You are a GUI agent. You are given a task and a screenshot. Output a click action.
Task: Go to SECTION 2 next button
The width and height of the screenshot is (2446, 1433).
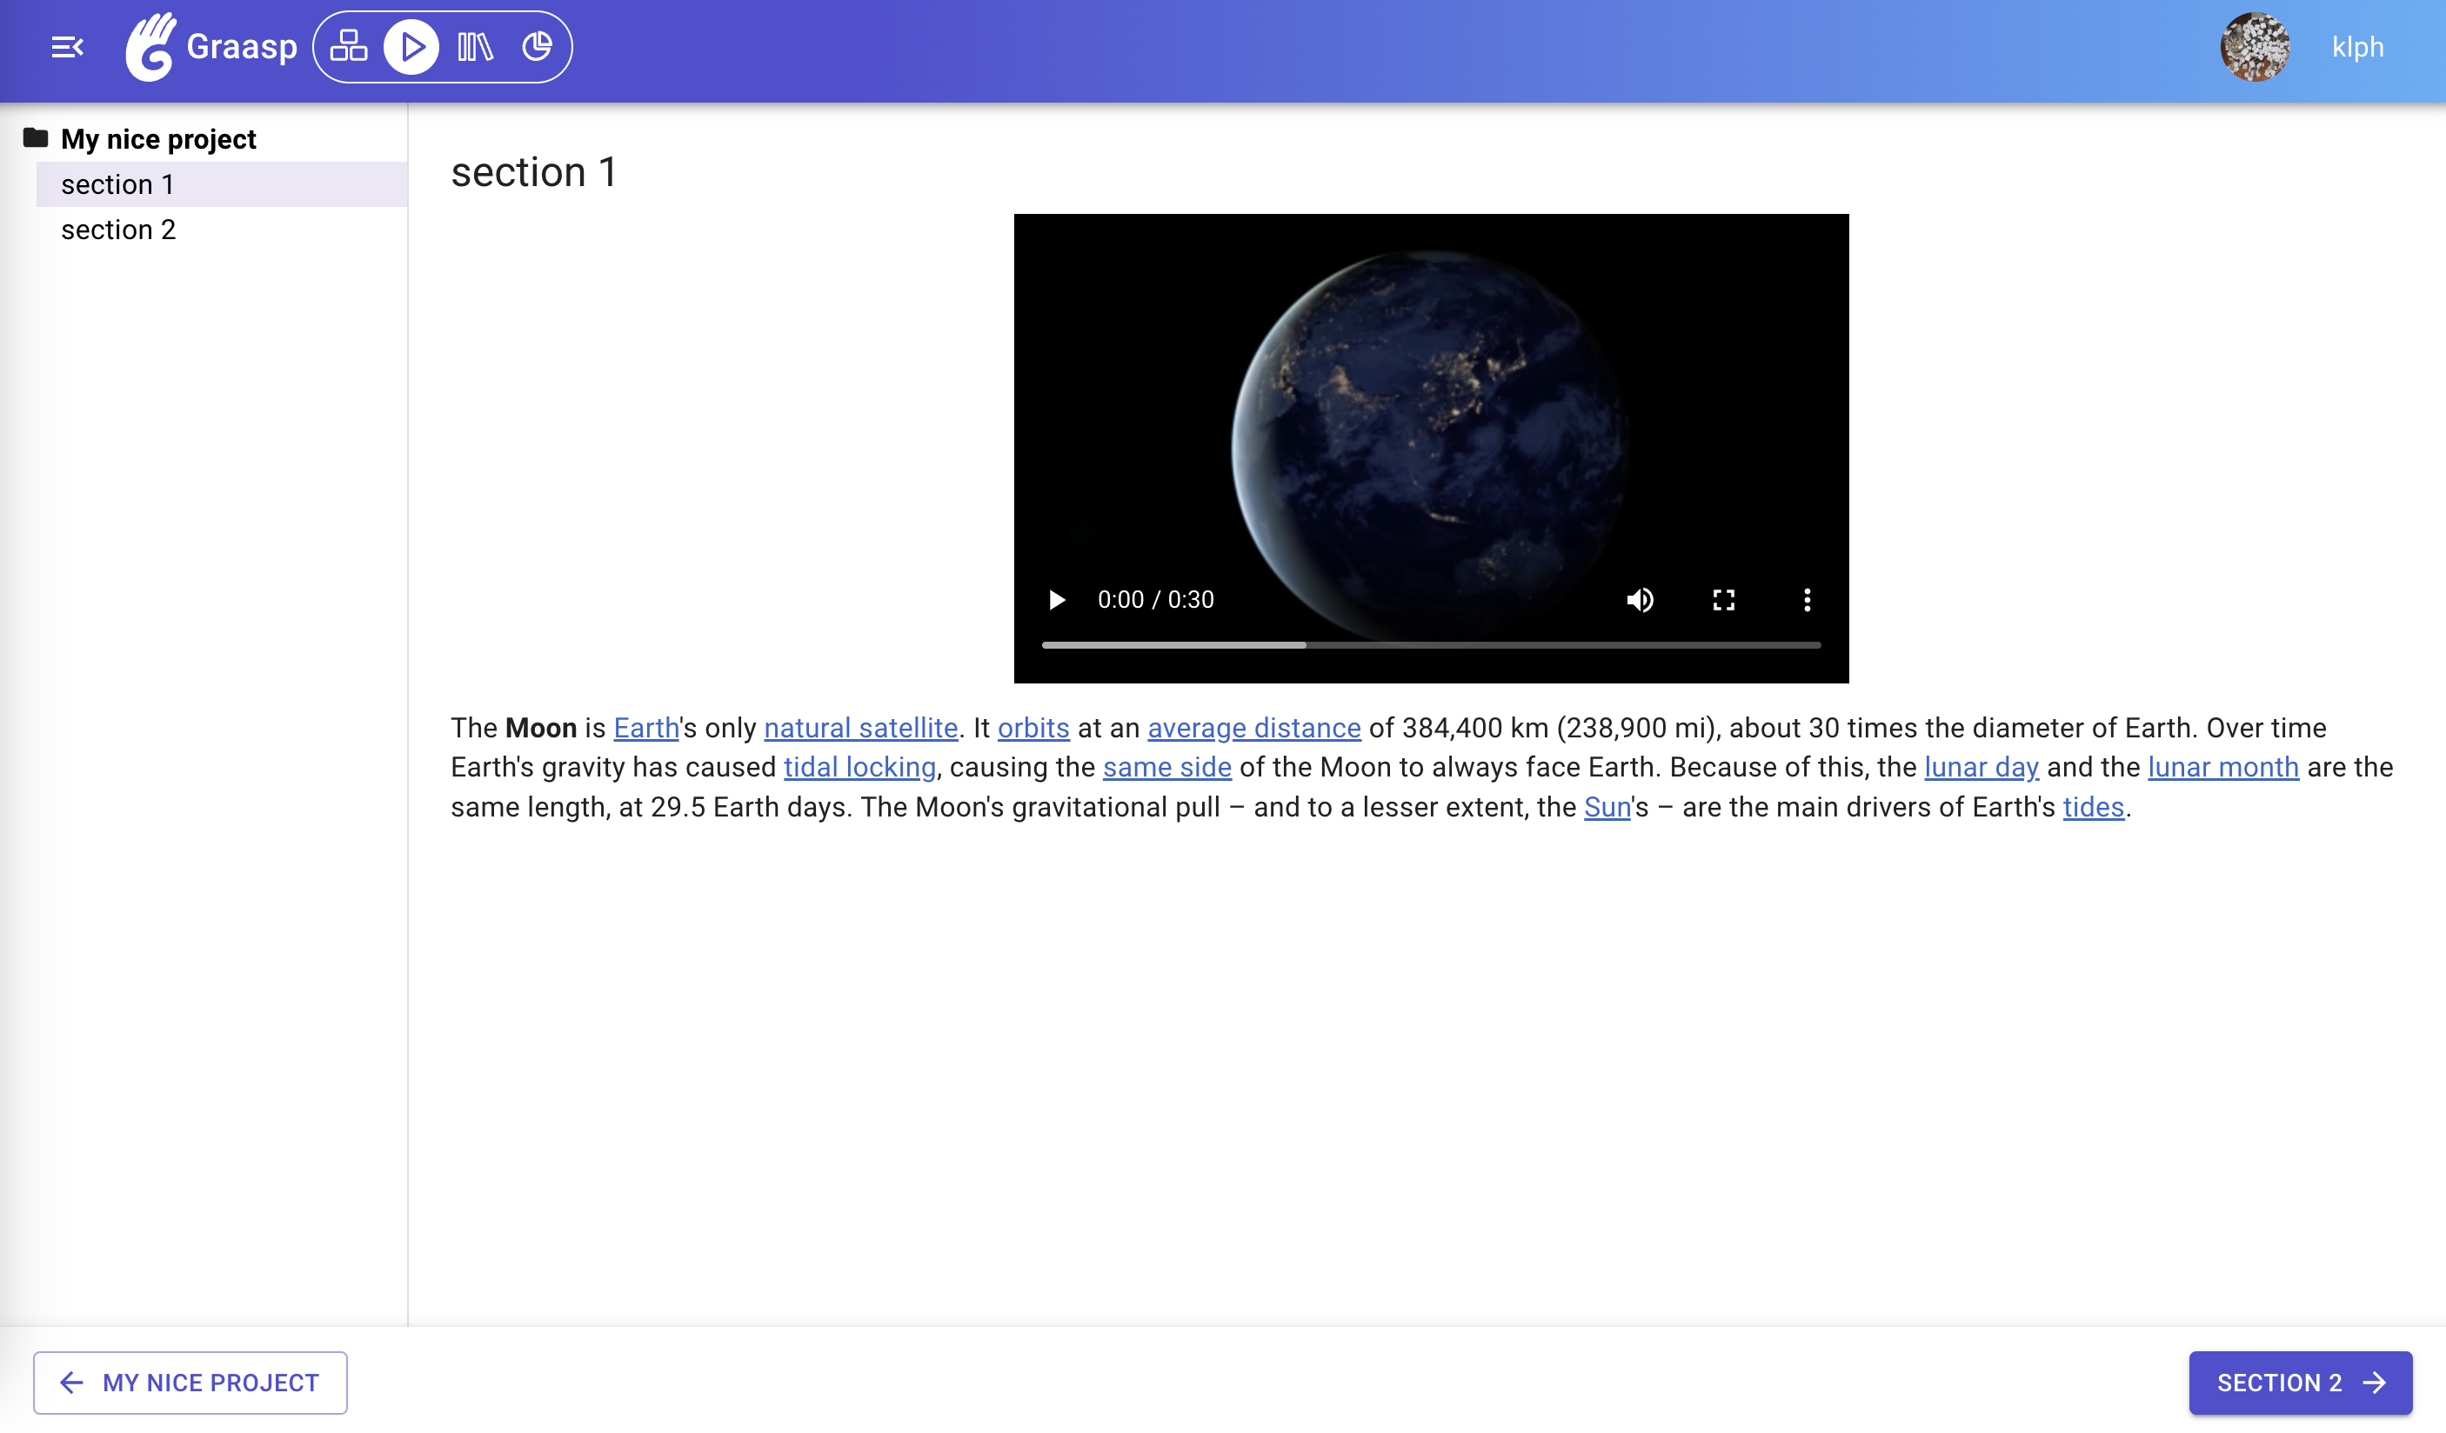tap(2300, 1382)
